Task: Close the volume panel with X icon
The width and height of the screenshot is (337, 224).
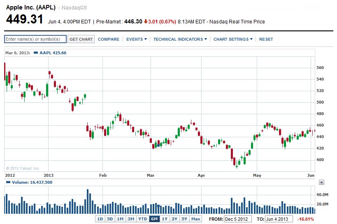Action: pos(321,182)
